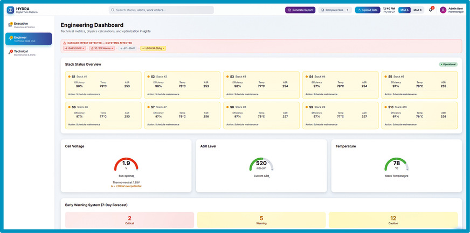The height and width of the screenshot is (233, 470).
Task: Click the search magnifier icon
Action: [113, 10]
